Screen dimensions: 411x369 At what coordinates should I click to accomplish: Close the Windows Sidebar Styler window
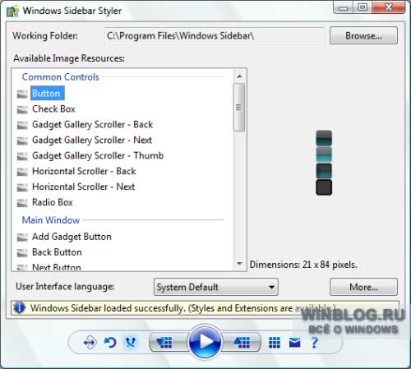389,7
